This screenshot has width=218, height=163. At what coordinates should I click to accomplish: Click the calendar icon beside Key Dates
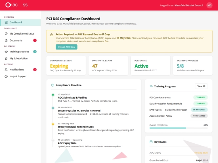151,142
